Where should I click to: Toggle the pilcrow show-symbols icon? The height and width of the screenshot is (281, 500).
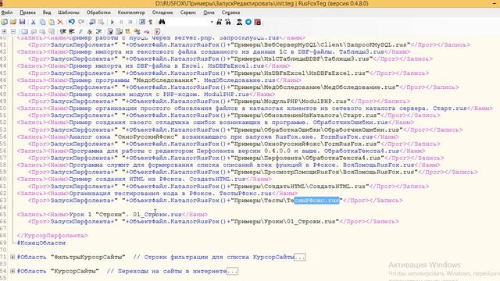click(150, 22)
